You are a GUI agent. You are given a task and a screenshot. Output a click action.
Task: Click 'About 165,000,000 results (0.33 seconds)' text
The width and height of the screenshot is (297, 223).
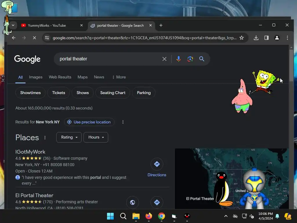[x=54, y=108]
